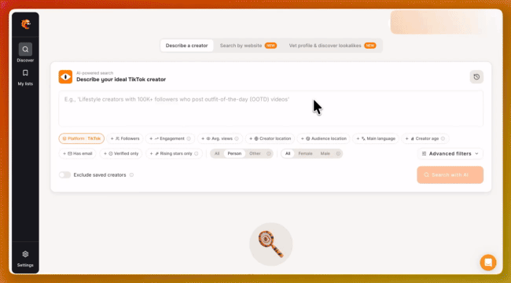The image size is (511, 283).
Task: Click 'Describe your ideal TikTok creator' heading
Action: point(121,79)
